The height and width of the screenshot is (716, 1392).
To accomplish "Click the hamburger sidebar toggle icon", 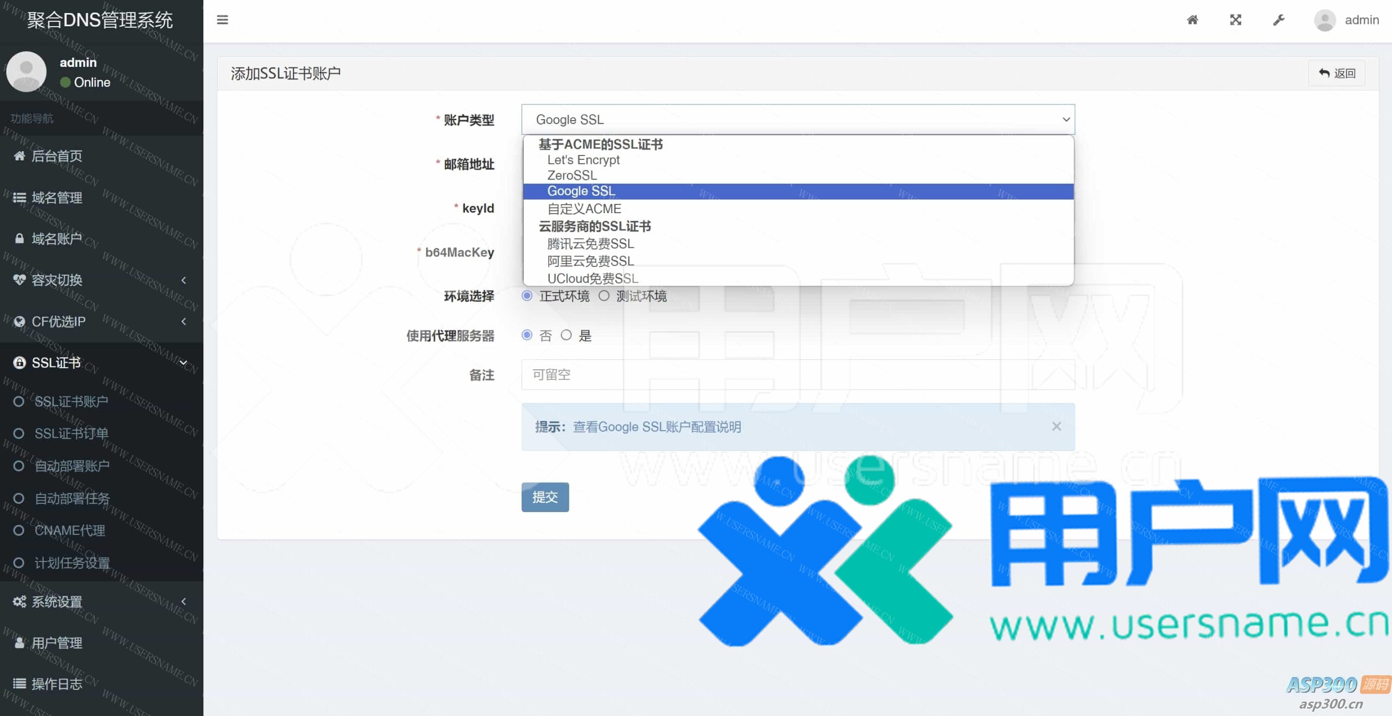I will click(222, 20).
